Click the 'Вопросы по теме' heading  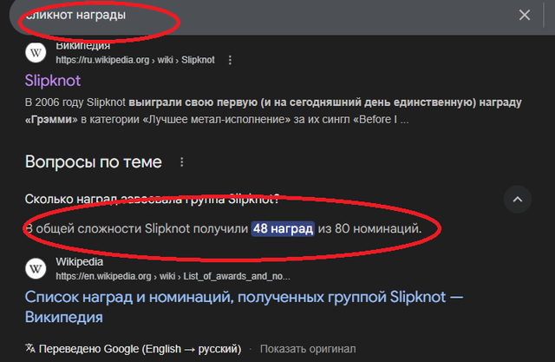(x=94, y=161)
